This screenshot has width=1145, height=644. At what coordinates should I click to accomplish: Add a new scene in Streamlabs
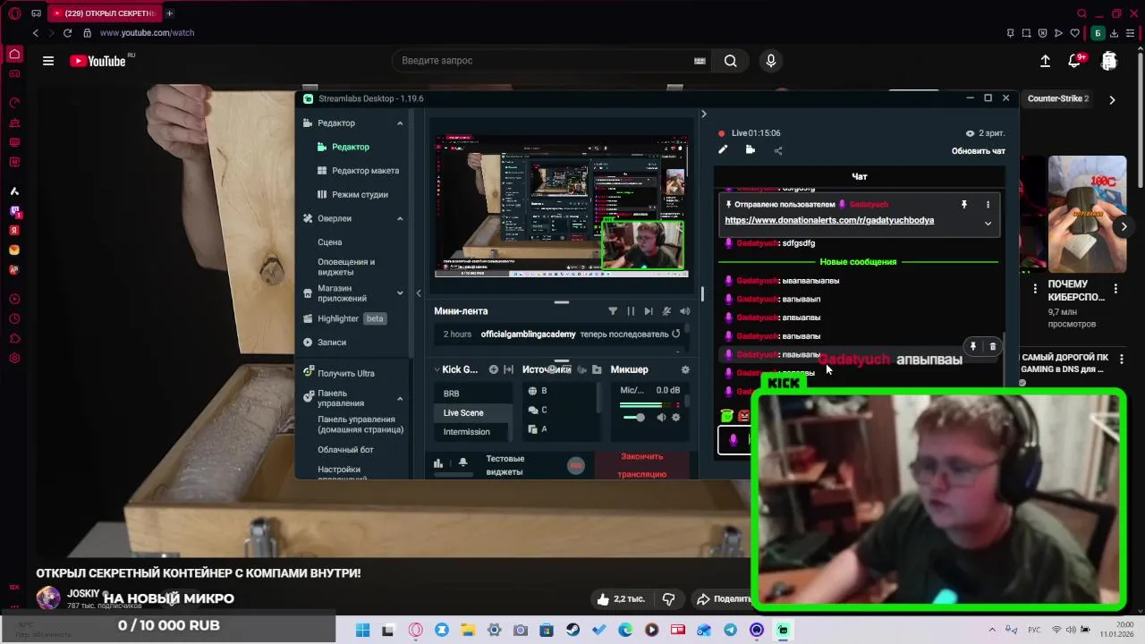point(493,369)
